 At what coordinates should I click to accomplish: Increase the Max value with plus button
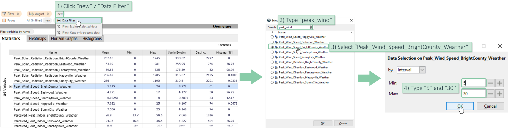point(500,93)
